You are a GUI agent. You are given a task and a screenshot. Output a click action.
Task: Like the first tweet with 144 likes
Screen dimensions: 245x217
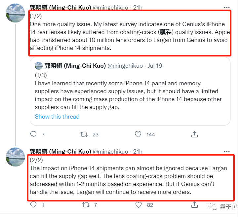click(138, 134)
